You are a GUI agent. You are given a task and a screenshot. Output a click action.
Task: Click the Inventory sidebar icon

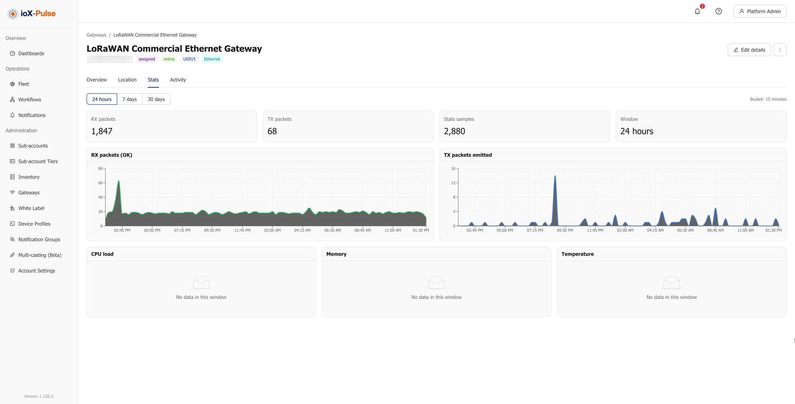[x=12, y=177]
